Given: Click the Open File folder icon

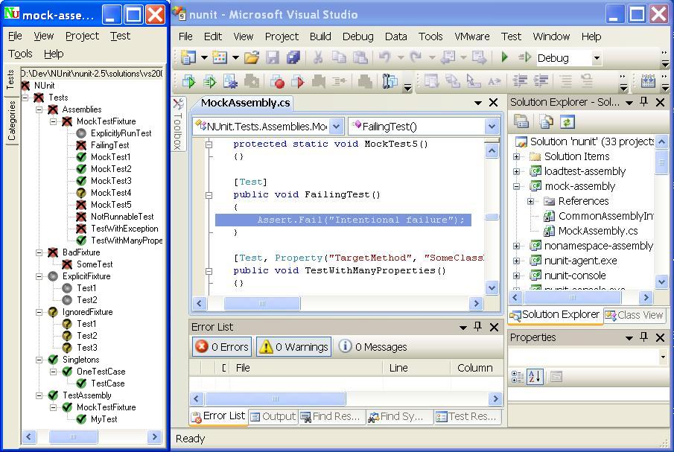Looking at the screenshot, I should click(x=252, y=57).
